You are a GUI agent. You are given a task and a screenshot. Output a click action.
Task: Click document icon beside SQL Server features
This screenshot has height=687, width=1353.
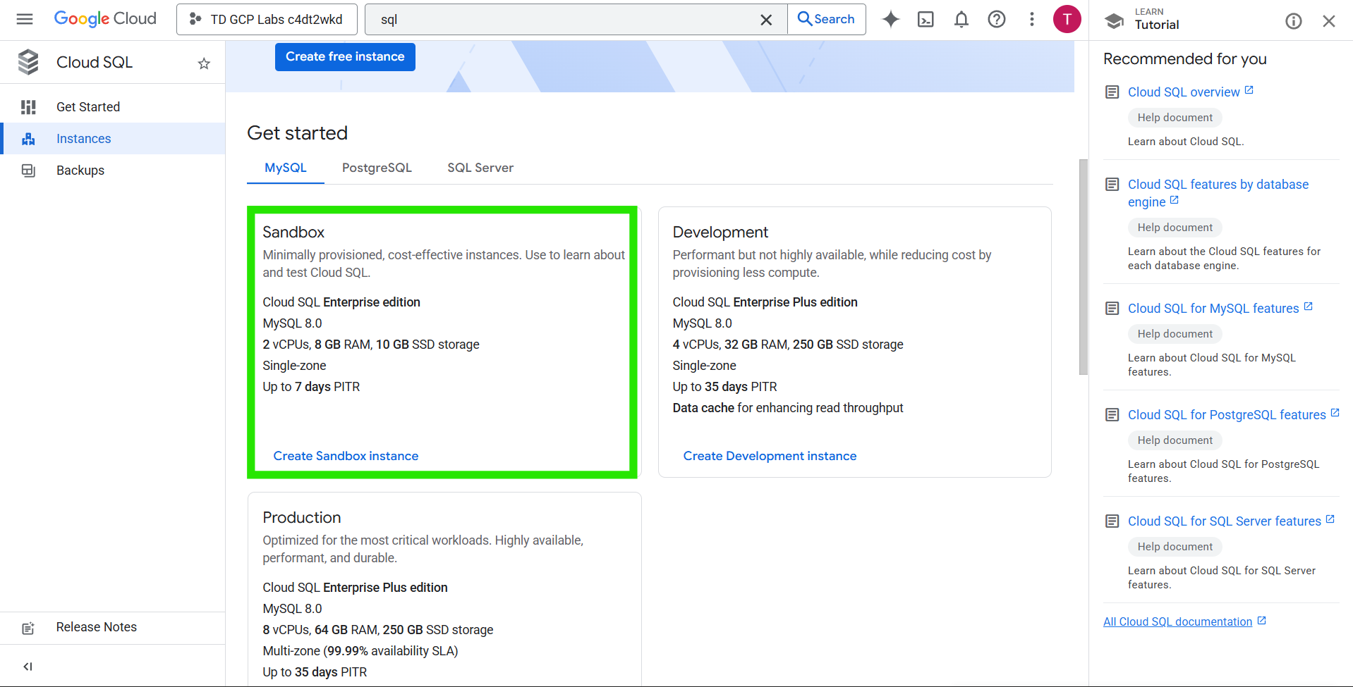click(1112, 521)
